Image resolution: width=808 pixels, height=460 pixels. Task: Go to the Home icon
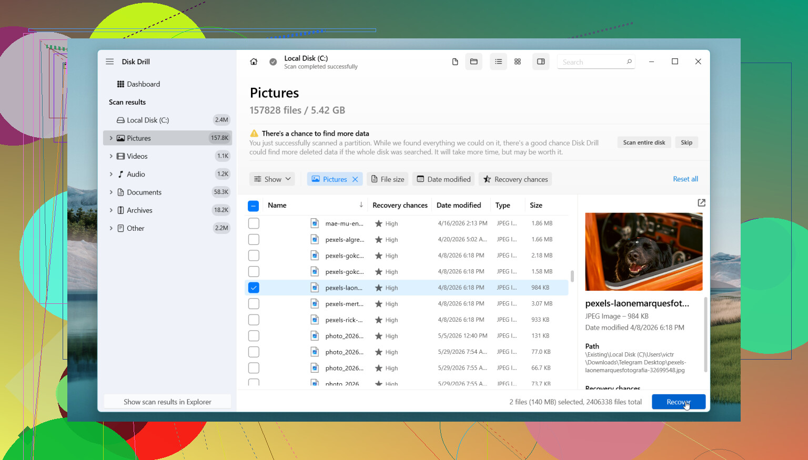[x=254, y=62]
